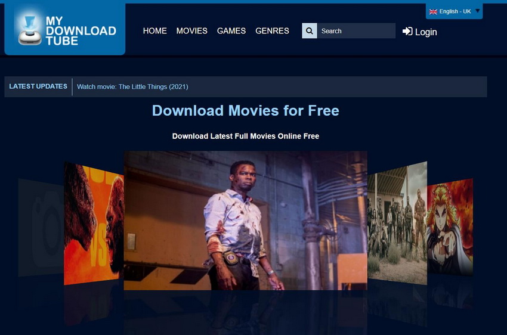507x335 pixels.
Task: Select GAMES in the navigation bar
Action: [231, 31]
